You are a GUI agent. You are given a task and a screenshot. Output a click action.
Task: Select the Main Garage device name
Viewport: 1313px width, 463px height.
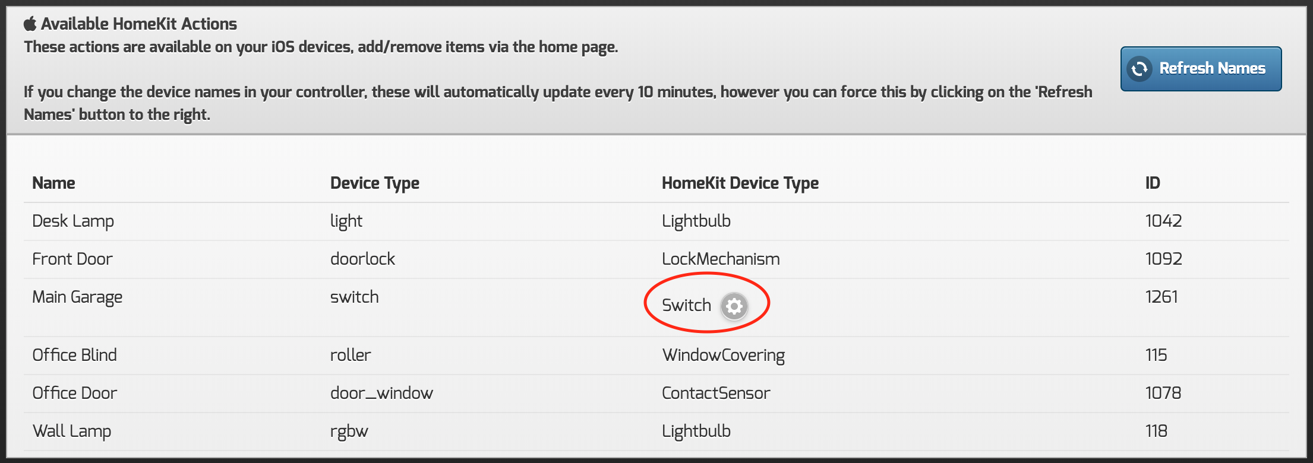77,297
